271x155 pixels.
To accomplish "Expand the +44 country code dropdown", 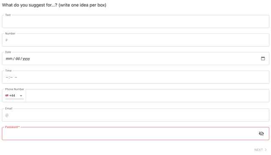I will pos(14,96).
